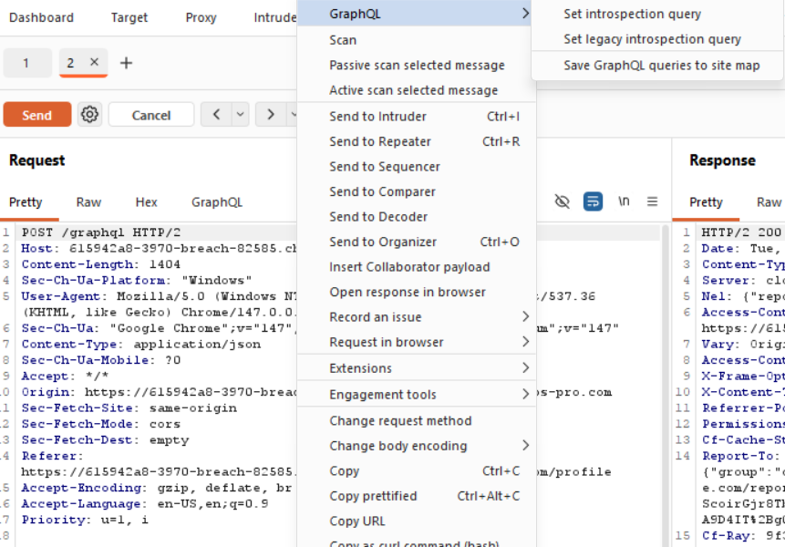Viewport: 785px width, 547px height.
Task: Choose Send to Organizer
Action: click(415, 242)
